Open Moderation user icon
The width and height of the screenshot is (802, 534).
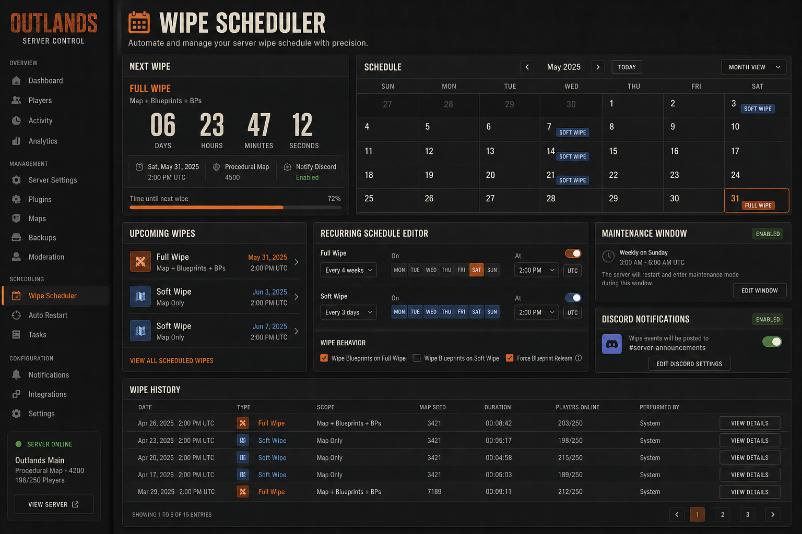point(17,257)
